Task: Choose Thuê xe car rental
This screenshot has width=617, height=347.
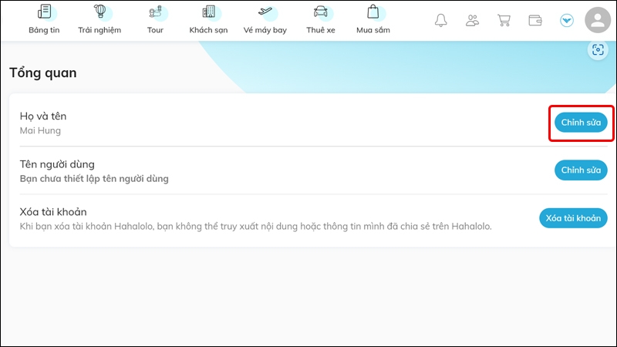Action: click(321, 19)
